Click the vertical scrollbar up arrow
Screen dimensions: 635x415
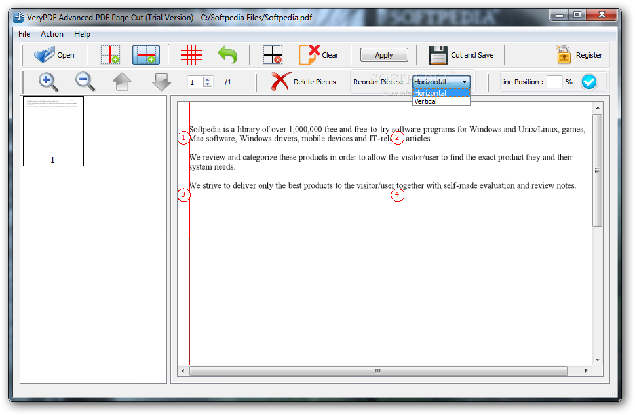point(598,108)
